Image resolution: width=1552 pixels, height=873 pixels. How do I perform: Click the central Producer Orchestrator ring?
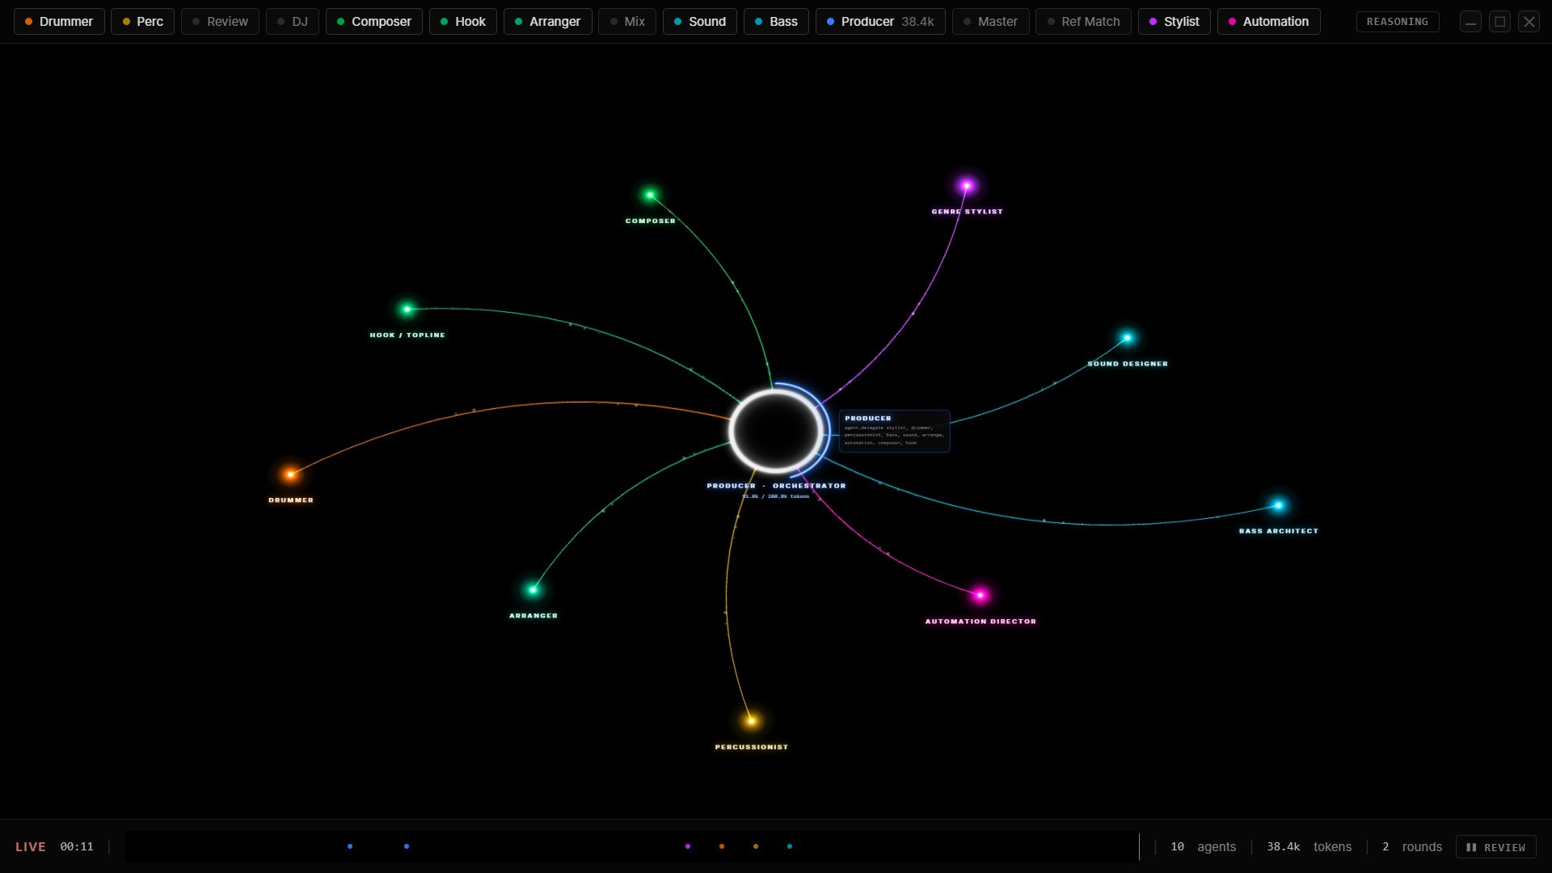776,431
